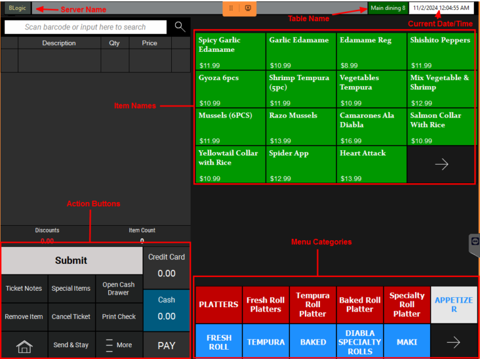480x359 pixels.
Task: Select Tempura Roll Platter category
Action: 313,305
